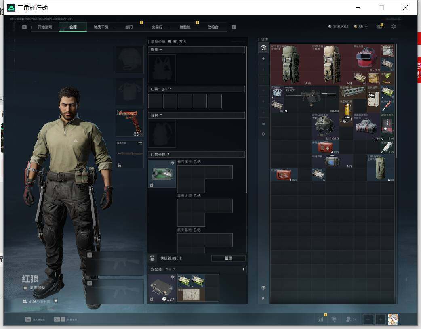
Task: Click the empty backpack slot under 背包
Action: point(162,134)
